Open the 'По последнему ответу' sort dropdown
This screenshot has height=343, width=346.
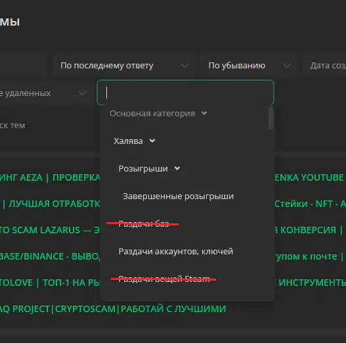(x=125, y=66)
